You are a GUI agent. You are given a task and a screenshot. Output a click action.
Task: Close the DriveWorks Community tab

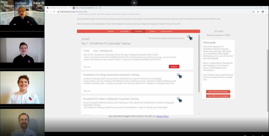[x=70, y=8]
